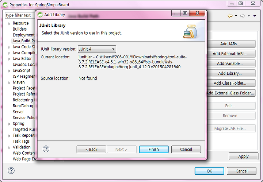Open the JUnit library version dropdown
The image size is (263, 182).
[x=97, y=49]
